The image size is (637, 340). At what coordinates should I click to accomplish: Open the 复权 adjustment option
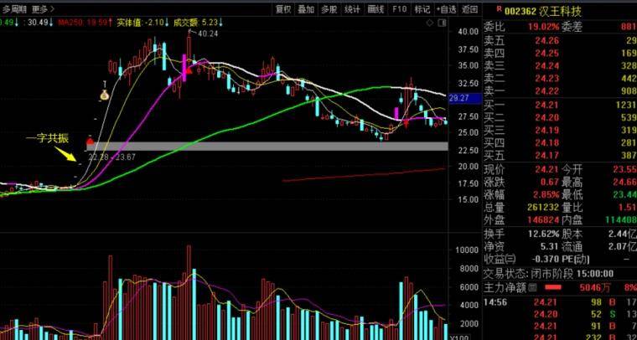pyautogui.click(x=283, y=9)
